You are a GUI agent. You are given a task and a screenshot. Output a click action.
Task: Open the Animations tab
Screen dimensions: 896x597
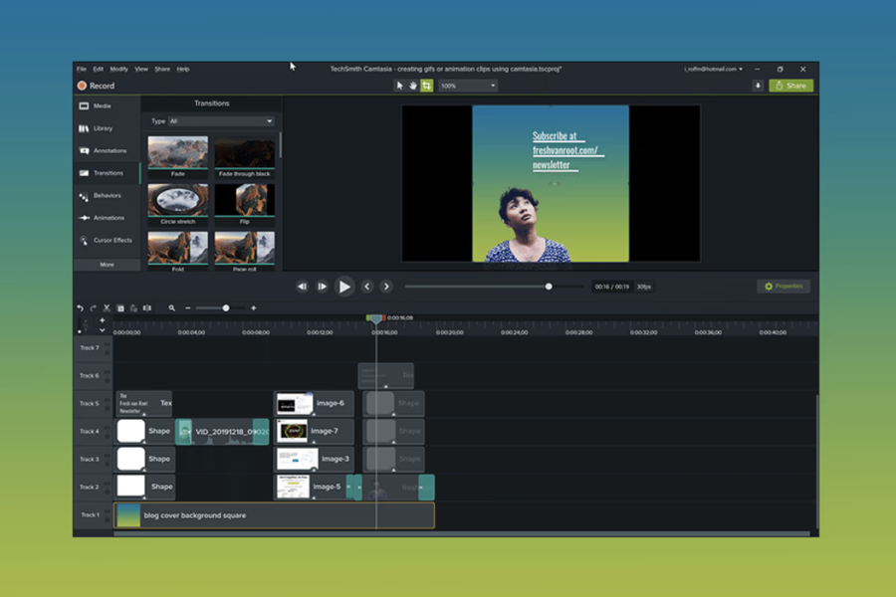107,218
